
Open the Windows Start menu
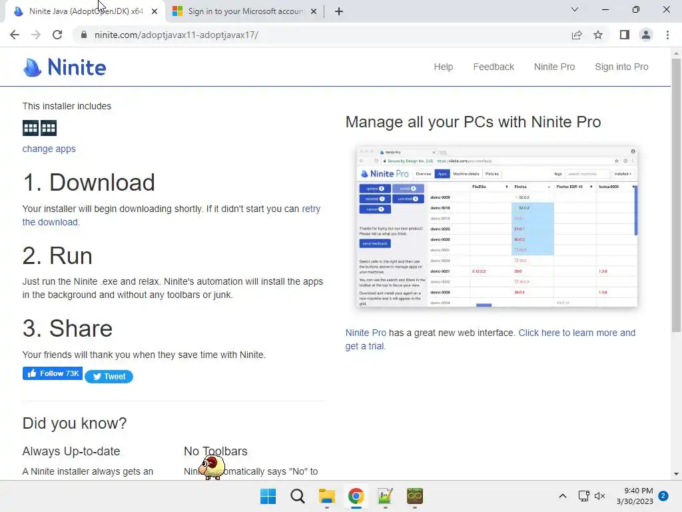tap(268, 496)
